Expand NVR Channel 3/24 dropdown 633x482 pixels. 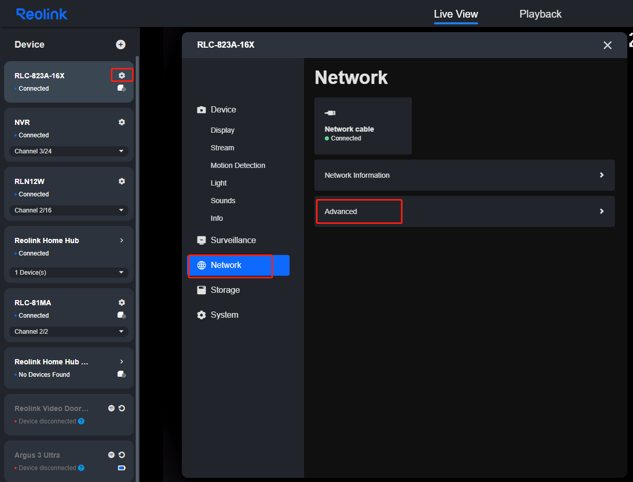pos(69,151)
